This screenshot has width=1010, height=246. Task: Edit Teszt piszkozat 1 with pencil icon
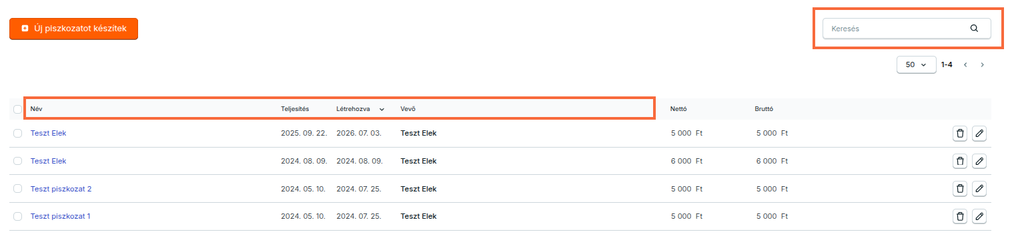coord(979,217)
